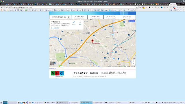Switch map to satellite view thumbnail
Screen dimensions: 185x104
[52, 63]
